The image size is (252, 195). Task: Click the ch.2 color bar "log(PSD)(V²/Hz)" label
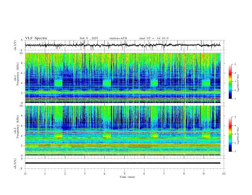238,136
